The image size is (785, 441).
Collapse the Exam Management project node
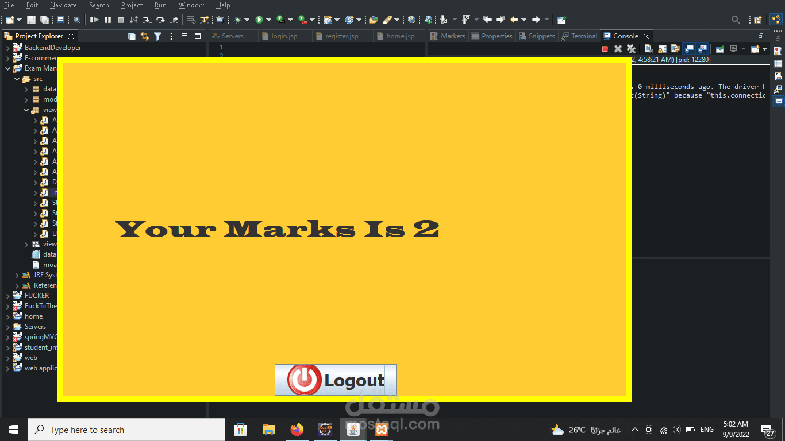[7, 68]
